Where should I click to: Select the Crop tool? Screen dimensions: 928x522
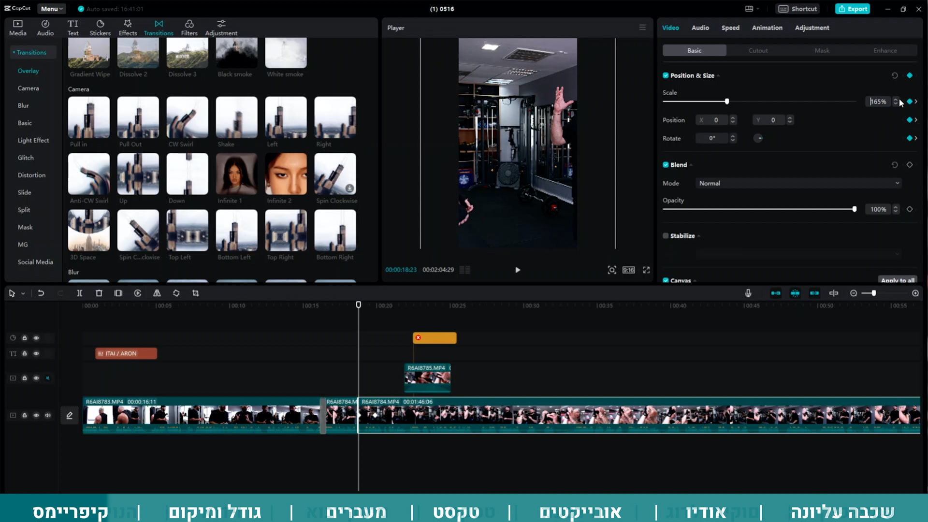(x=196, y=293)
